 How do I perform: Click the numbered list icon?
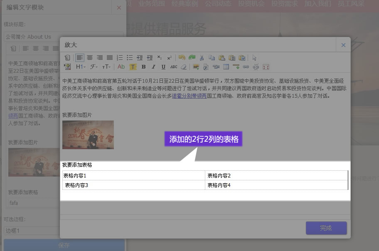point(120,58)
